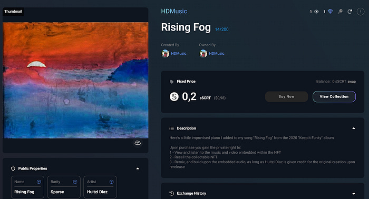The width and height of the screenshot is (369, 199).
Task: Click the cube icon in the Artist property
Action: point(112,182)
